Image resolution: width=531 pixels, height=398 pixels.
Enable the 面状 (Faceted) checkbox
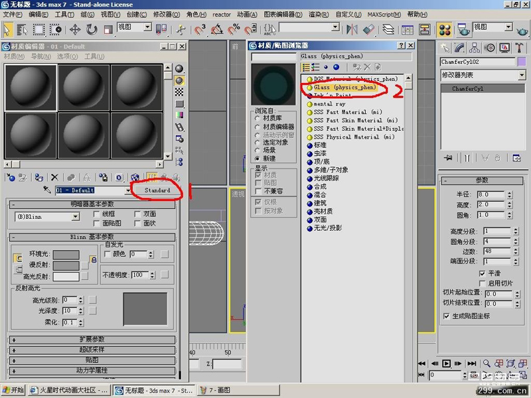click(x=137, y=224)
